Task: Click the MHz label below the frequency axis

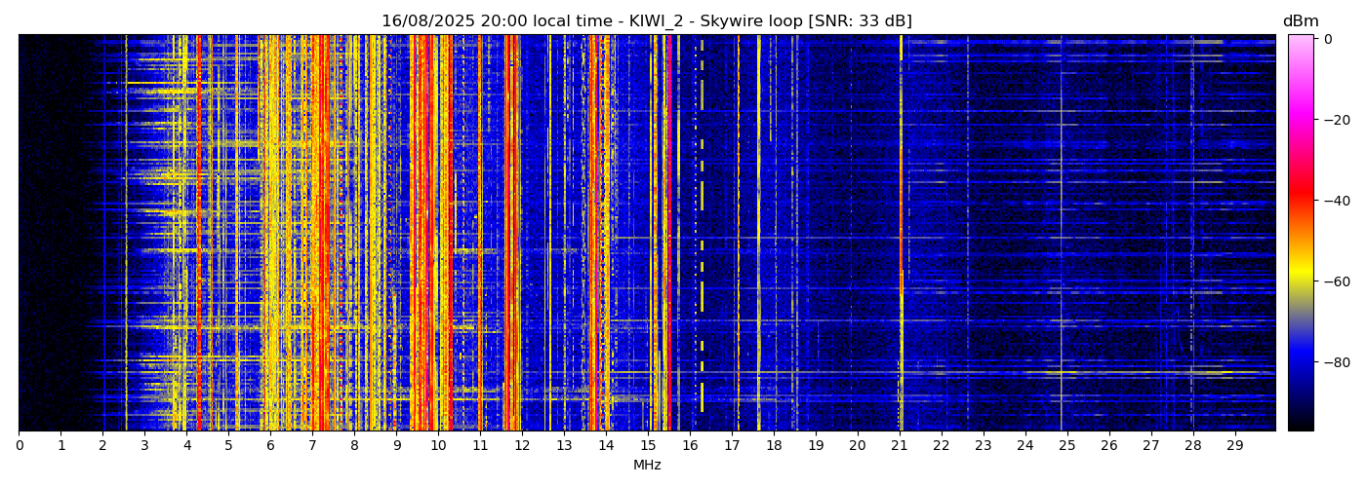Action: (647, 466)
